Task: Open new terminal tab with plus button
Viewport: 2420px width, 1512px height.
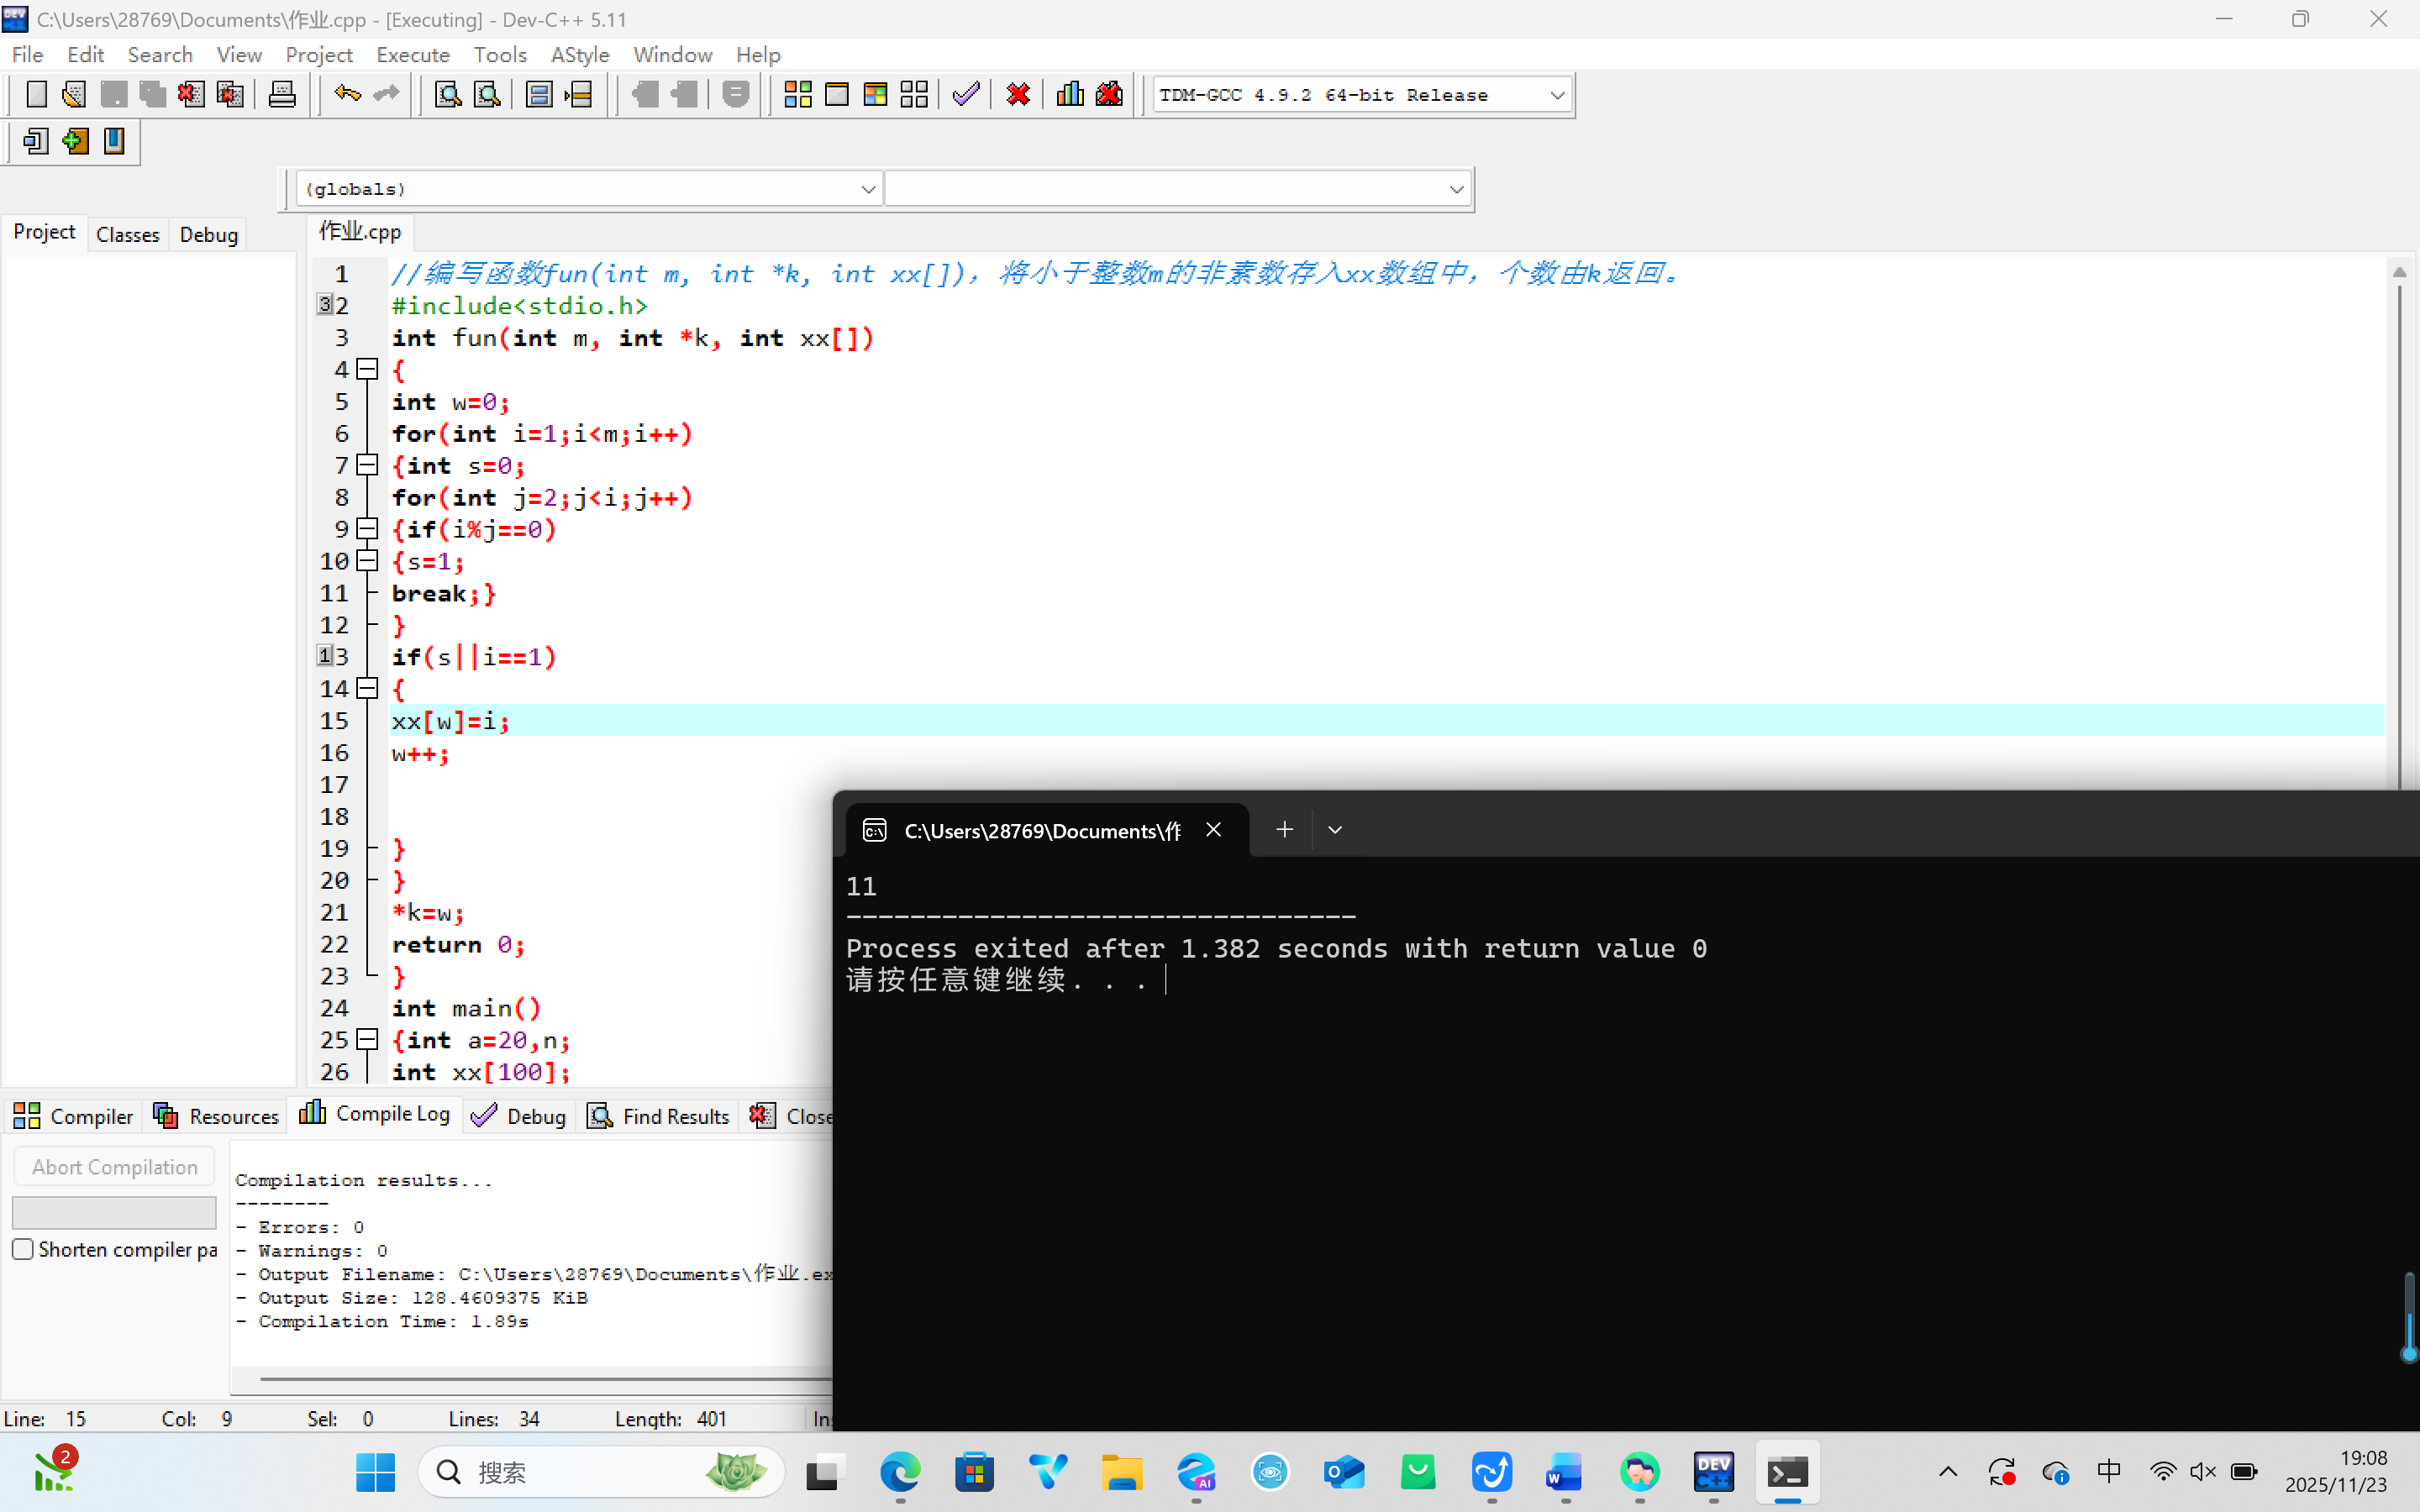Action: point(1284,829)
